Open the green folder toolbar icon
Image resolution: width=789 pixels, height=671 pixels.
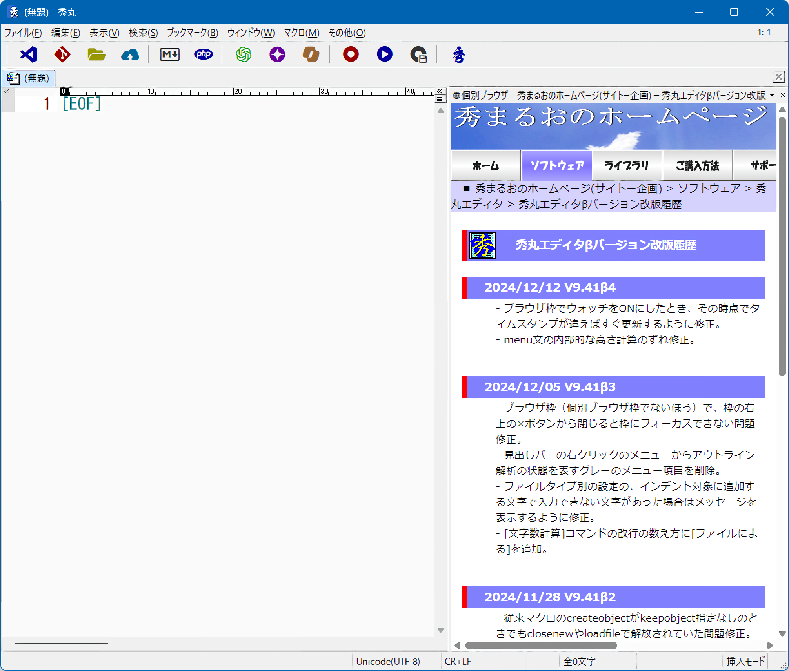pos(96,54)
